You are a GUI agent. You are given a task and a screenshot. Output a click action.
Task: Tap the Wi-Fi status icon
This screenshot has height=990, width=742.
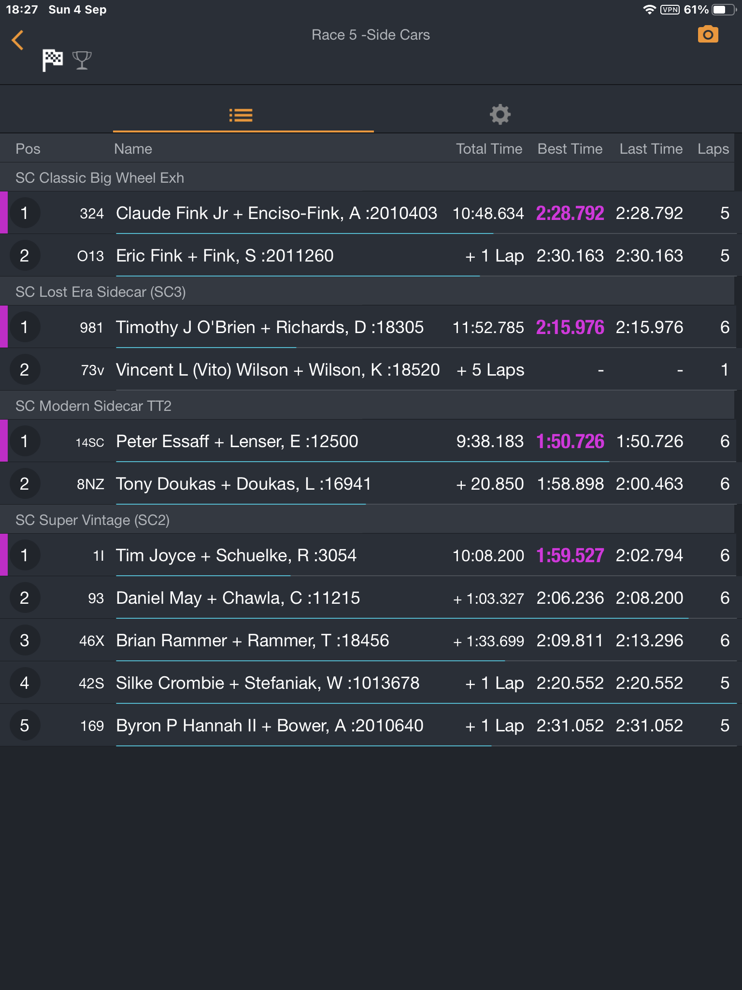649,10
